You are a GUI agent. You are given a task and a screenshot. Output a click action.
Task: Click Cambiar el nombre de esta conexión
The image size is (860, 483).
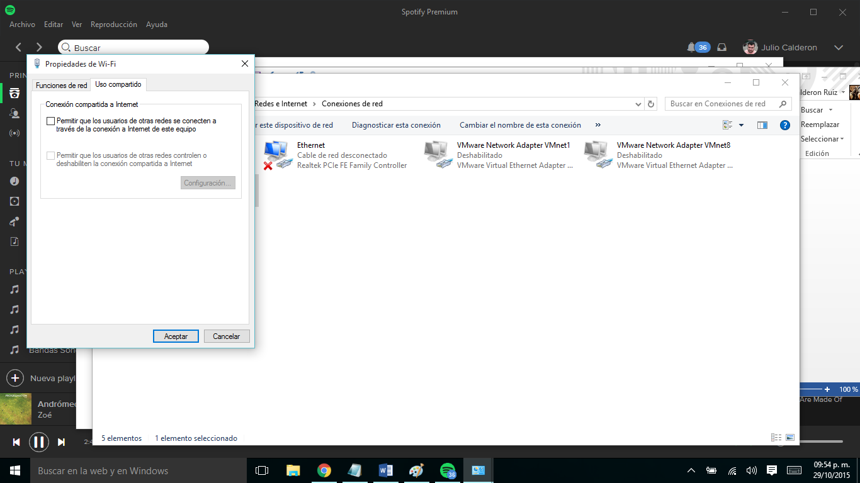pos(520,125)
